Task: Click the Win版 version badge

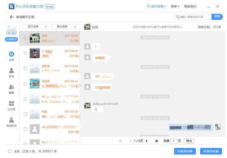Action: (50, 7)
